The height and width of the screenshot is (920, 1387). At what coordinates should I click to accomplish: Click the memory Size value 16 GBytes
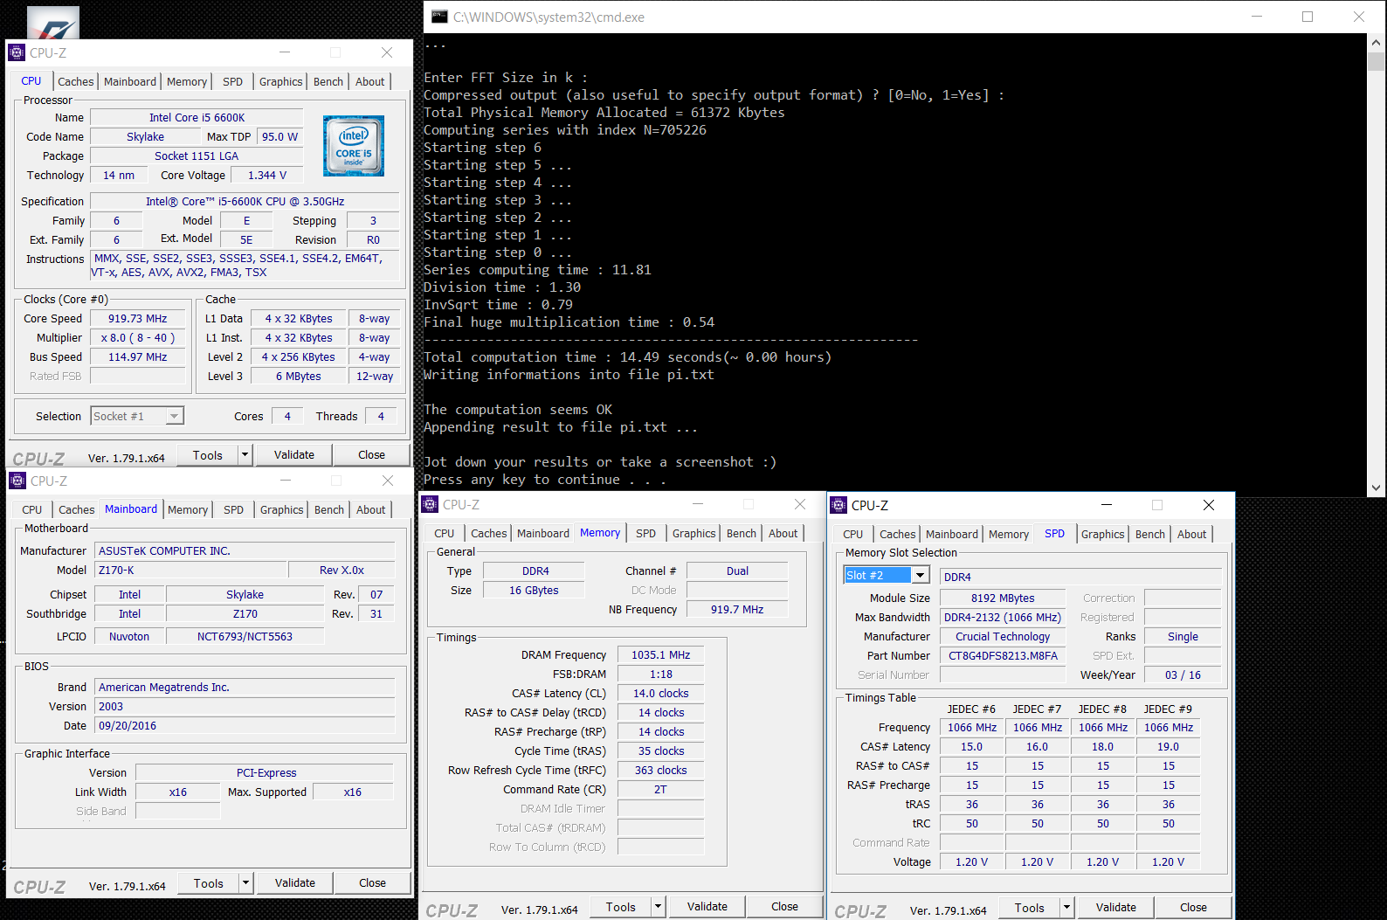[535, 591]
